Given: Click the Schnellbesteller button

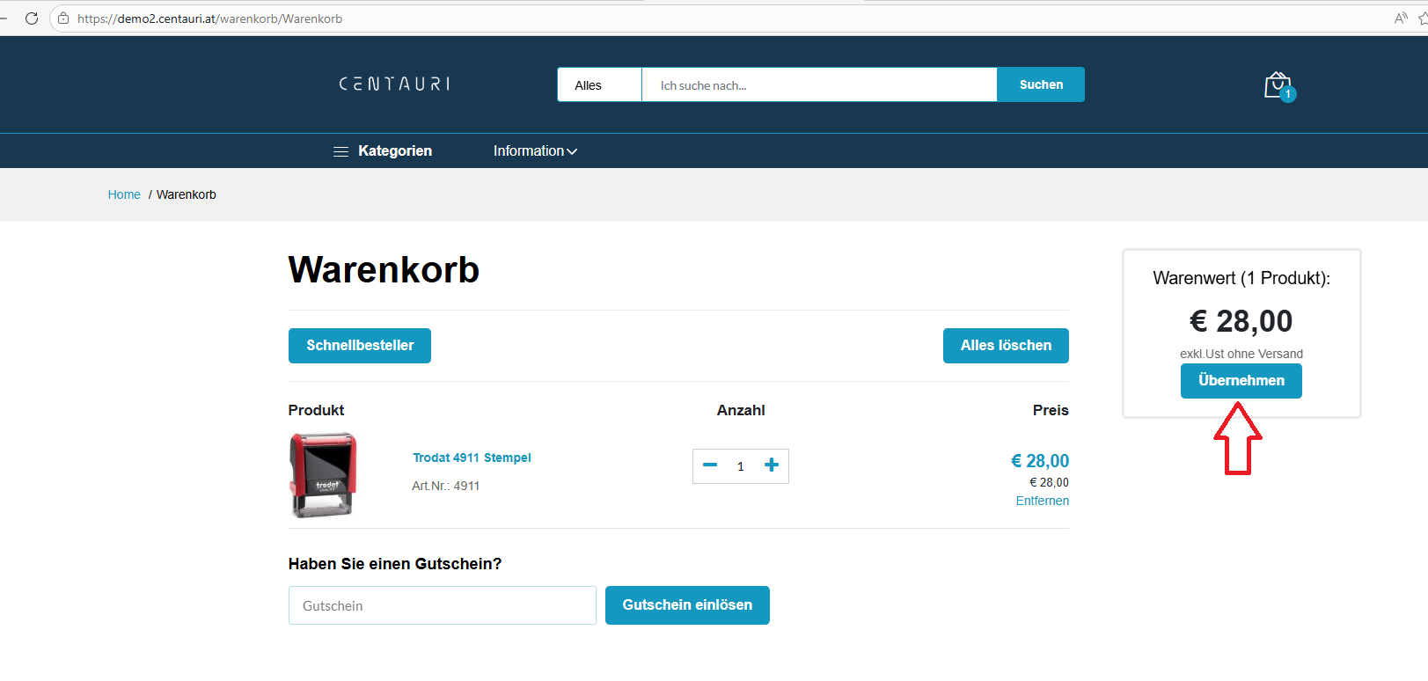Looking at the screenshot, I should (360, 346).
